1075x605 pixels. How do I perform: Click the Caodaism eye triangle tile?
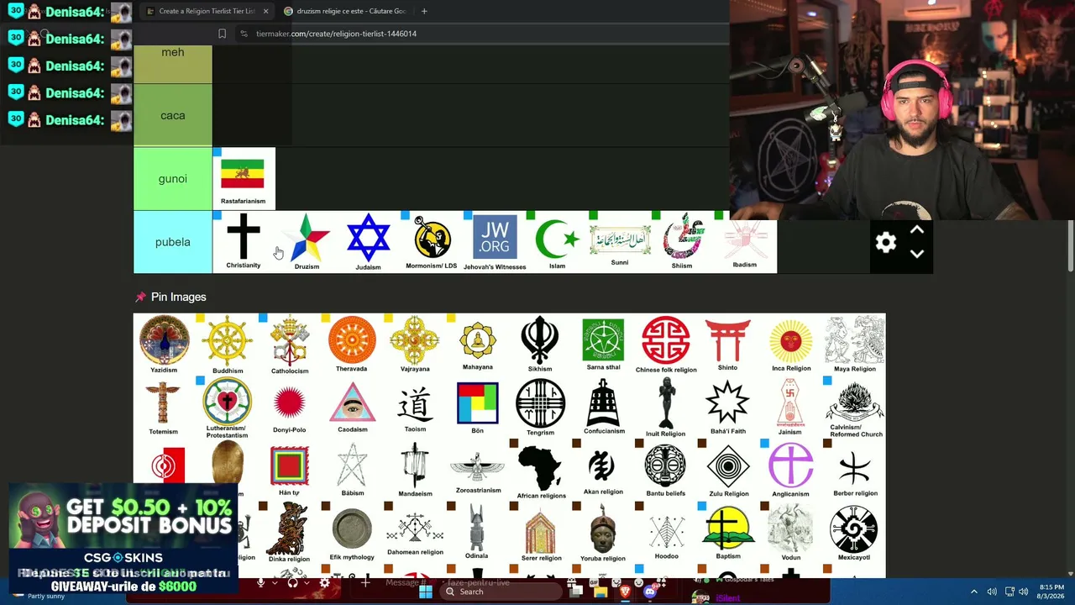[353, 408]
